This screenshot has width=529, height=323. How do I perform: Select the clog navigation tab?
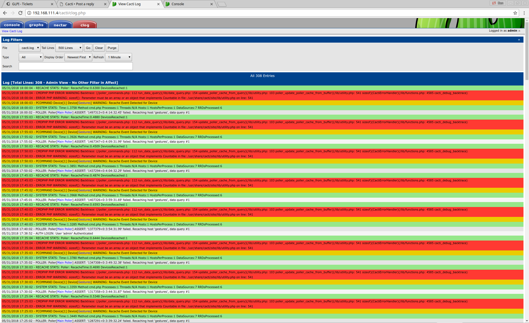click(85, 25)
